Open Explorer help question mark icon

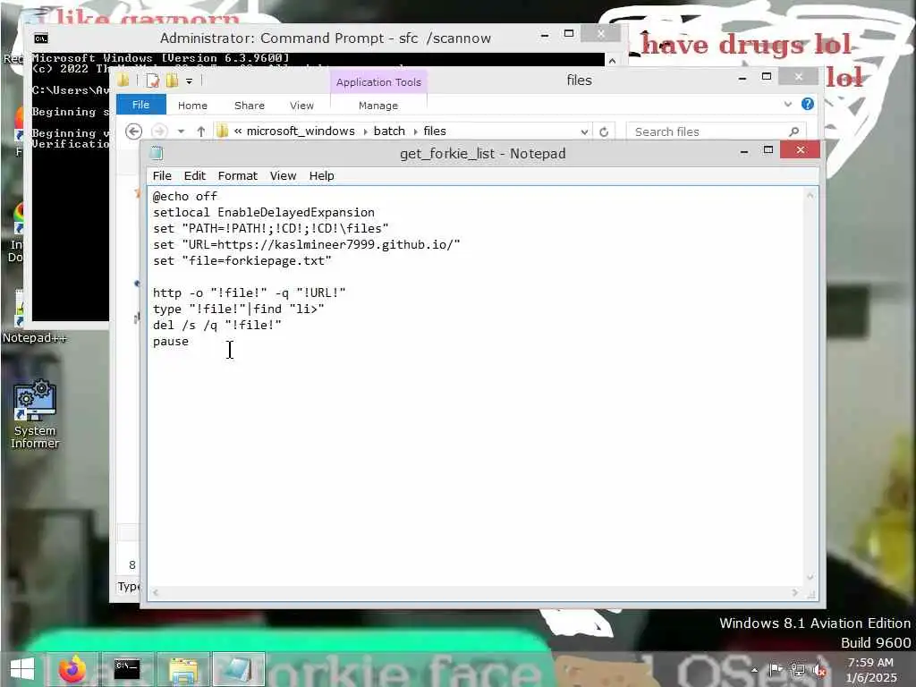[x=808, y=104]
